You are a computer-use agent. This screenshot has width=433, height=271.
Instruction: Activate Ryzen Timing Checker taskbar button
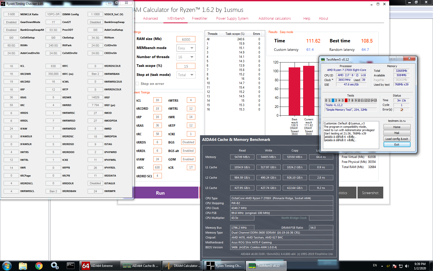click(225, 266)
